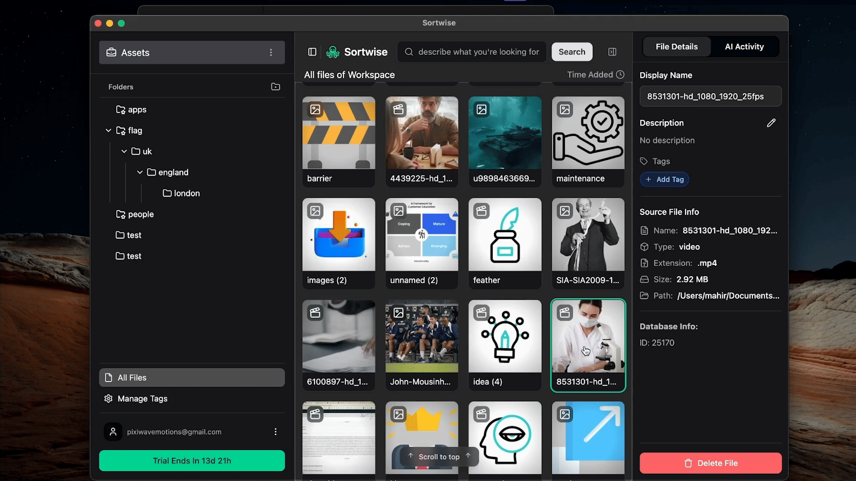This screenshot has height=481, width=856.
Task: Sort files by Time Added
Action: pos(595,75)
